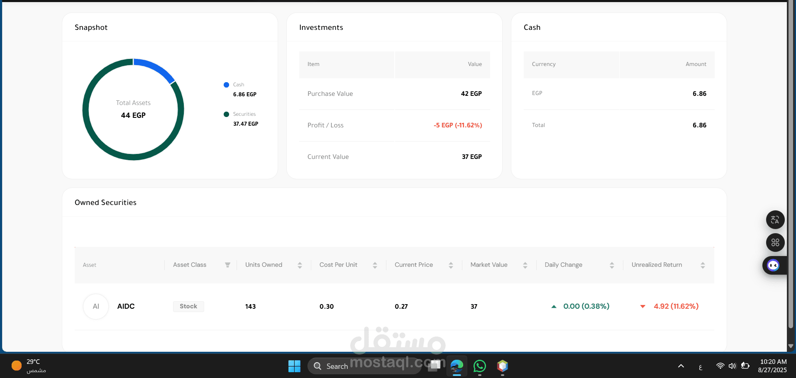Open the AIDC security name
This screenshot has width=796, height=378.
pos(126,307)
